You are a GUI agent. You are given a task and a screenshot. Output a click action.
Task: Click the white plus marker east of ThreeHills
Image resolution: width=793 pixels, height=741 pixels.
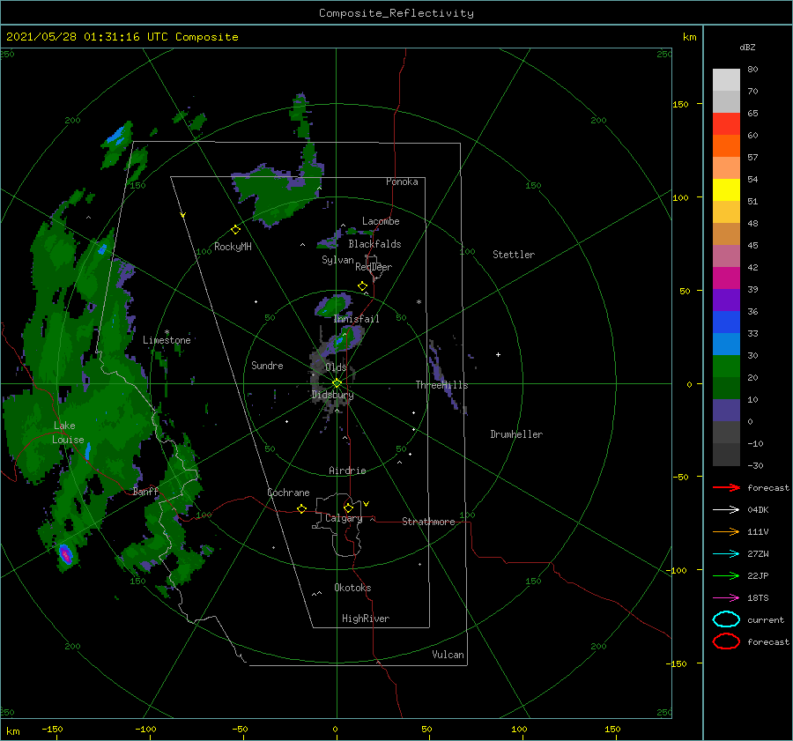tap(498, 354)
